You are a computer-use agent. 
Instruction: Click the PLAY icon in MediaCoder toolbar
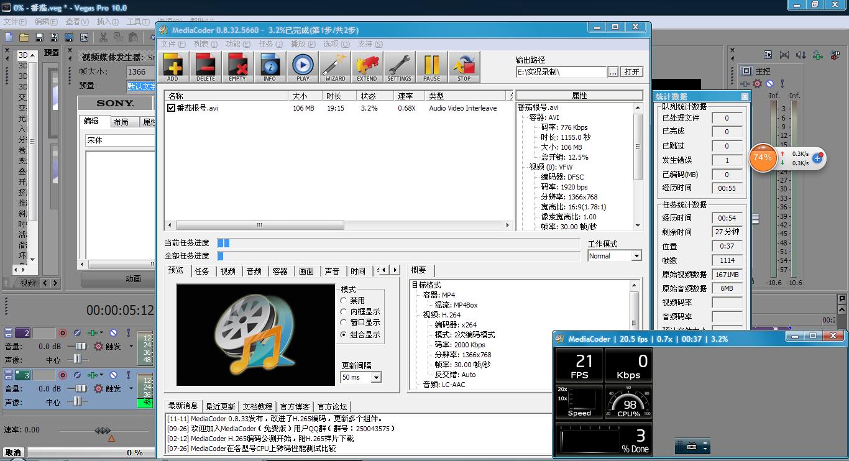point(303,67)
